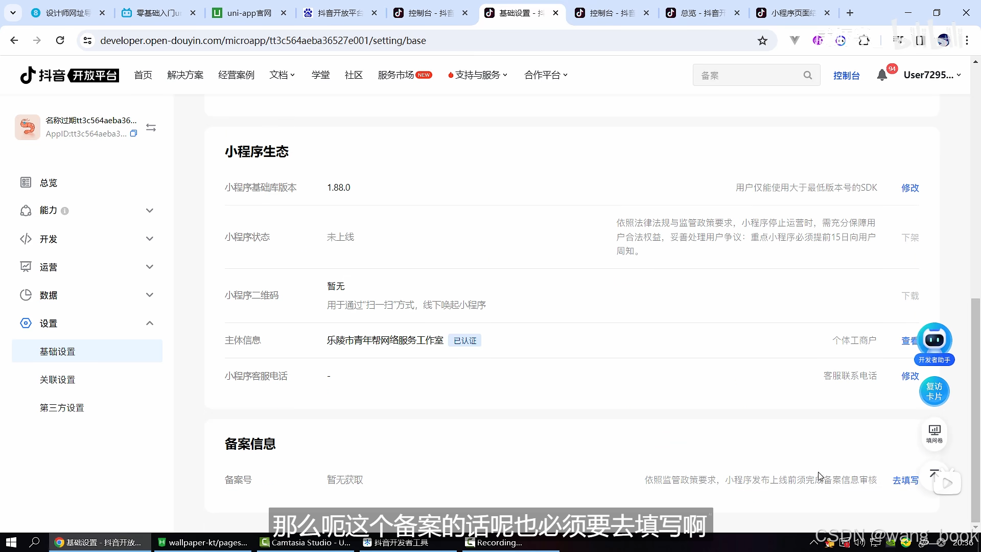Click the browser reload button
Screen dimensions: 981x552
[60, 40]
